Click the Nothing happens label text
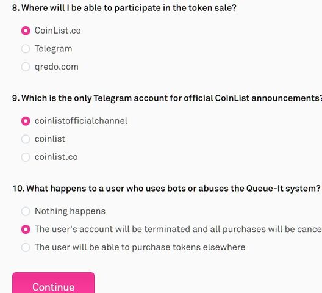Screen dimensions: 322x293 click(70, 211)
